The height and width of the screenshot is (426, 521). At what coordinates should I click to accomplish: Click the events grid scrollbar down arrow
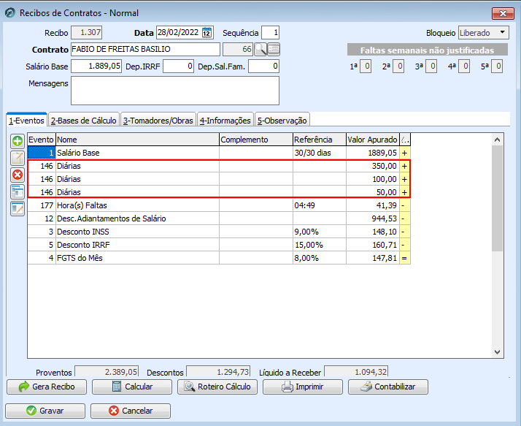point(497,352)
